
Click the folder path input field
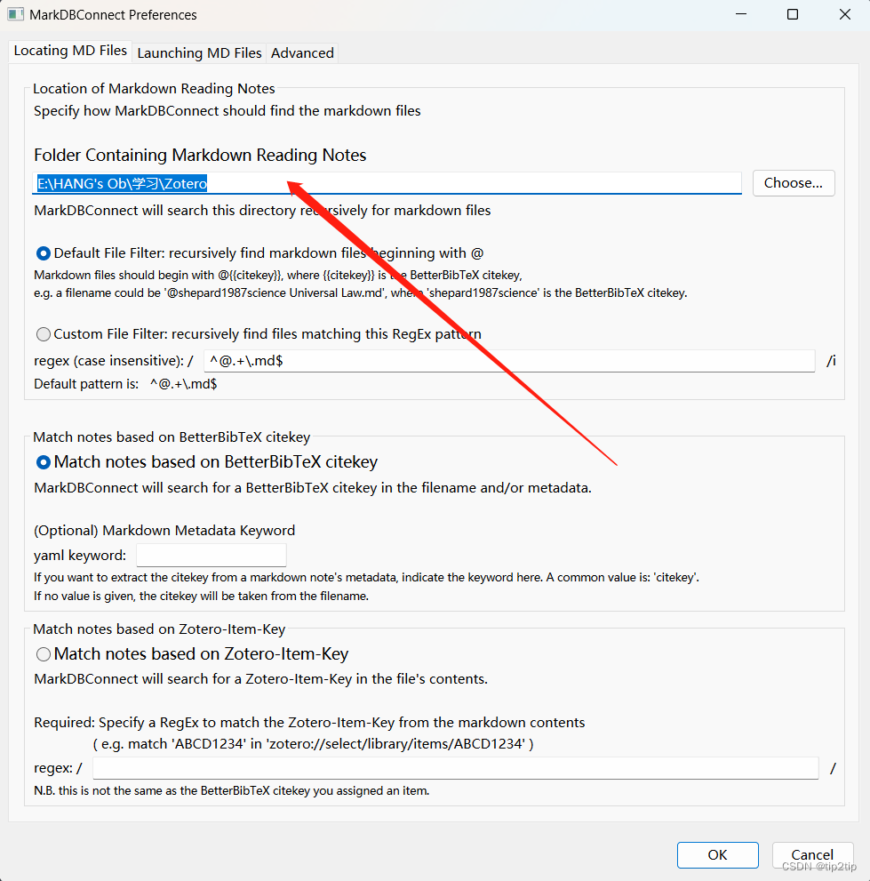pos(387,183)
